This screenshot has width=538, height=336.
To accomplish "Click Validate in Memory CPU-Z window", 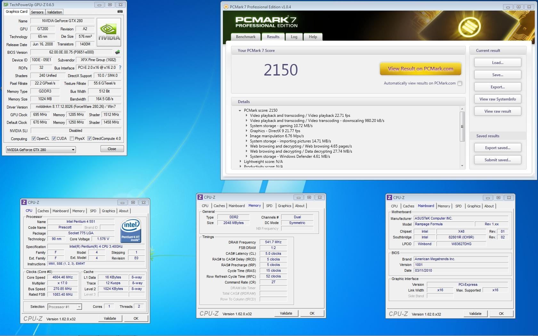I will 286,313.
